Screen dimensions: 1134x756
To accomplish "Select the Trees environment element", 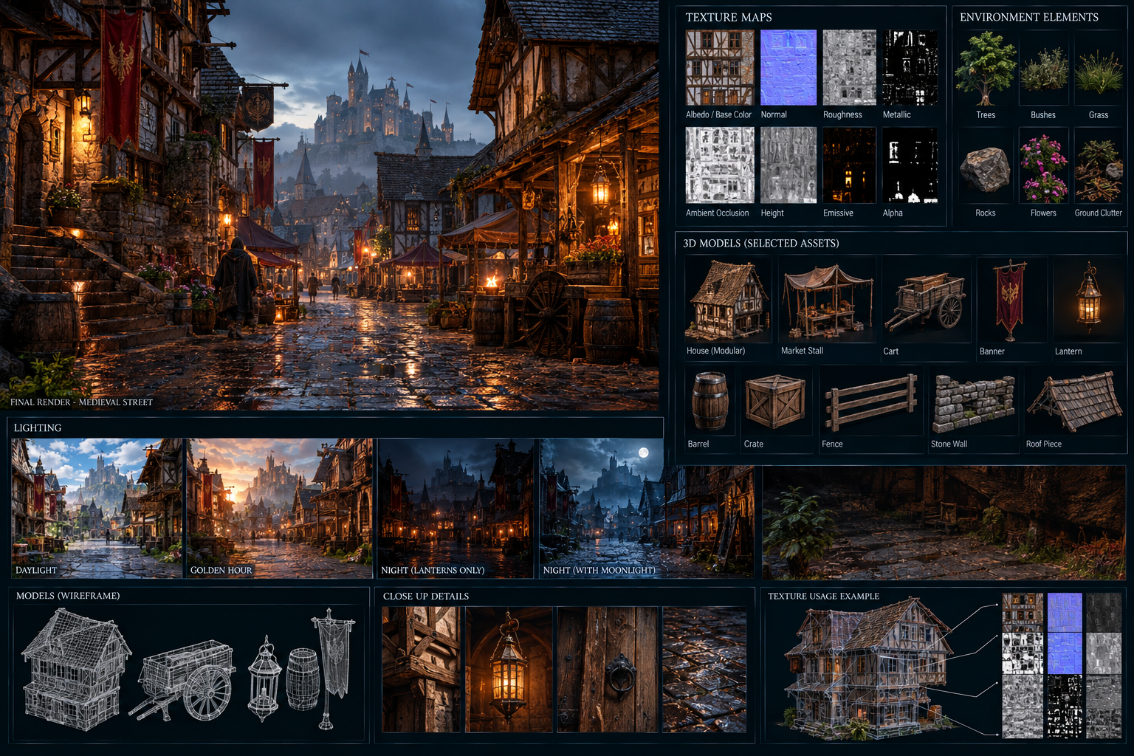I will click(x=986, y=69).
